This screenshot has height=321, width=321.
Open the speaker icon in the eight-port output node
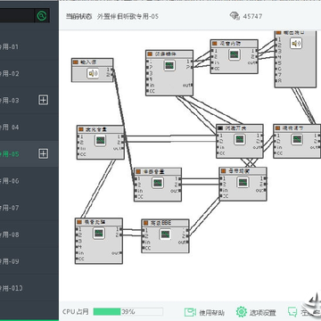point(296,44)
